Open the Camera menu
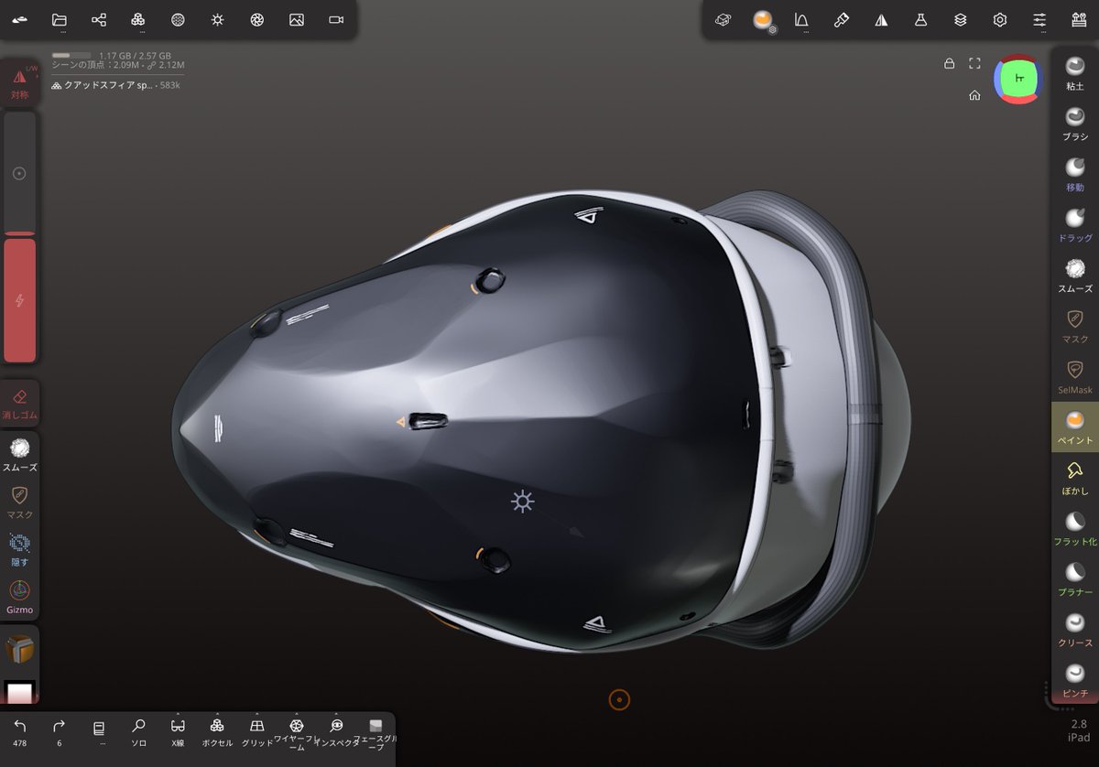 [336, 19]
